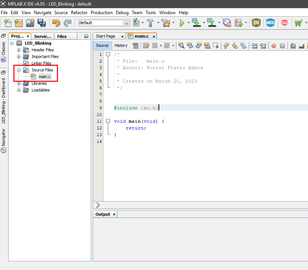Start debugging with the Debug Project icon
The image size is (308, 270).
(239, 23)
